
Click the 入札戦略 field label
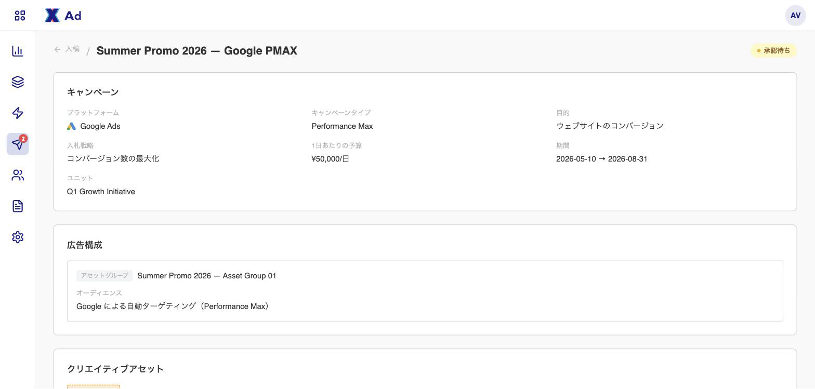tap(80, 145)
